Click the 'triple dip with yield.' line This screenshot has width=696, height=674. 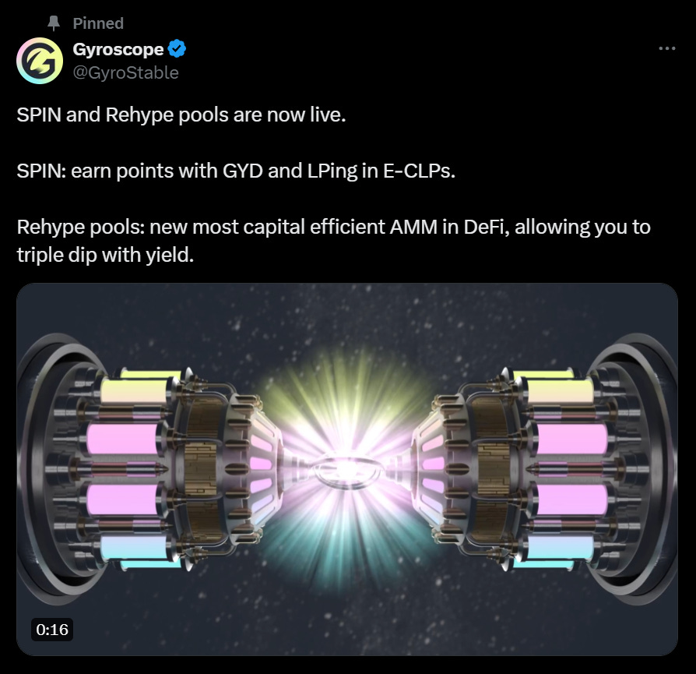(x=105, y=255)
